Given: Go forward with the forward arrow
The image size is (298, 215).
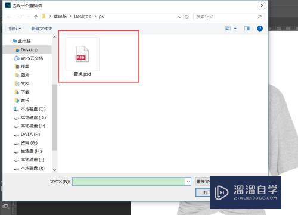Looking at the screenshot, I should (20, 17).
